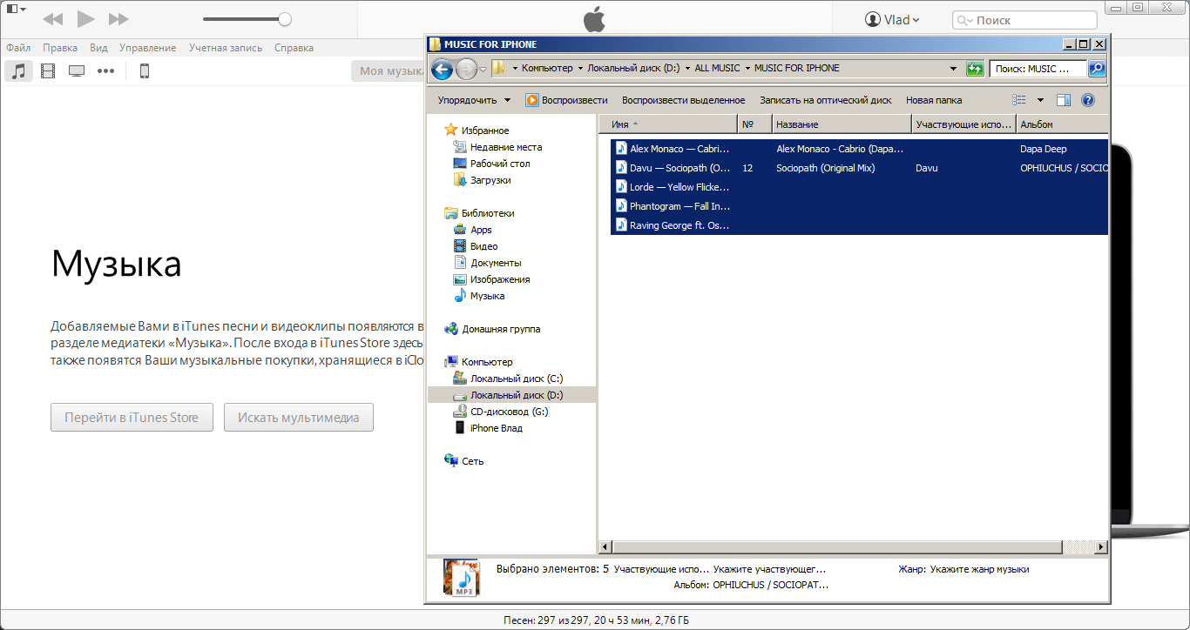Sort by Альбом column header
This screenshot has height=630, width=1190.
(x=1062, y=124)
